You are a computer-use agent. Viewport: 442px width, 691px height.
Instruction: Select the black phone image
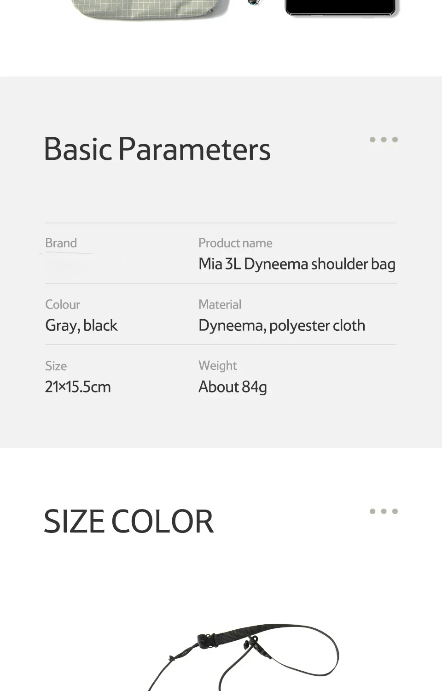pos(341,8)
